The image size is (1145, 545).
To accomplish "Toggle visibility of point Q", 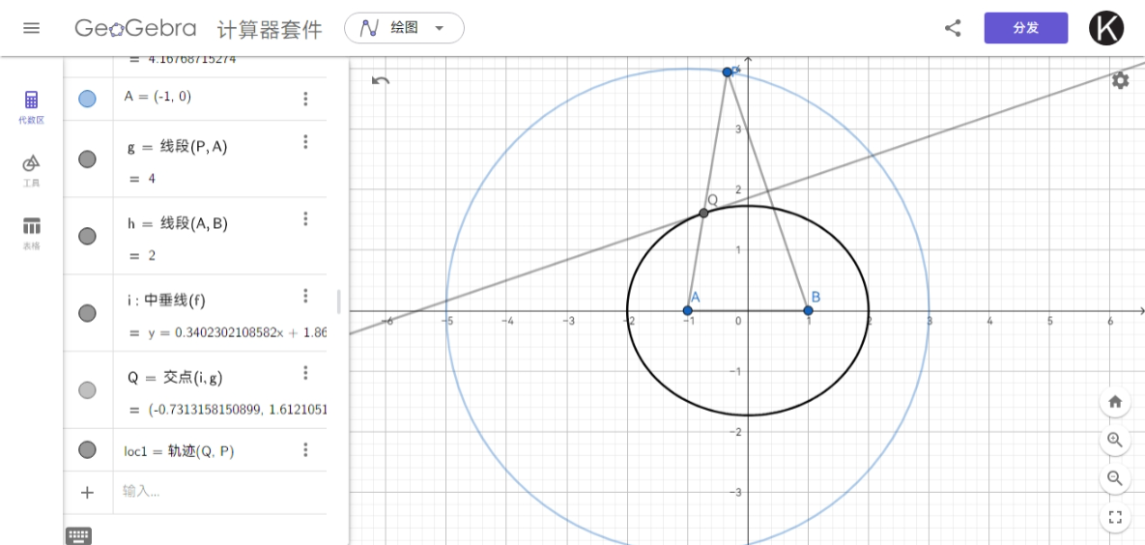I will [87, 390].
